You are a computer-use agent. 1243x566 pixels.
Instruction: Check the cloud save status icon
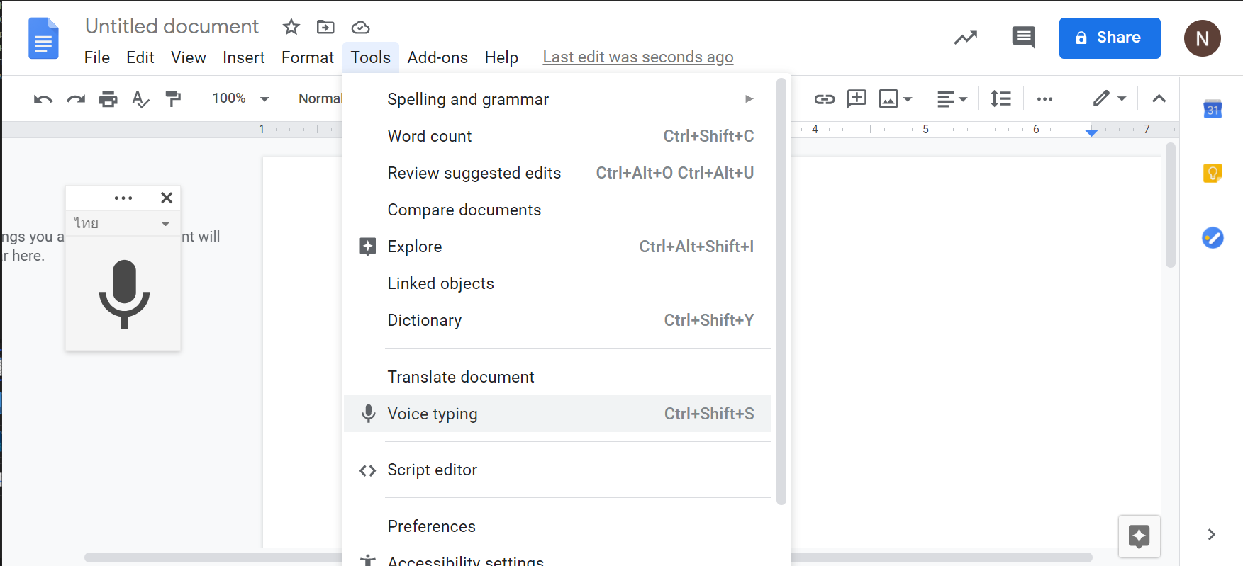(x=360, y=27)
